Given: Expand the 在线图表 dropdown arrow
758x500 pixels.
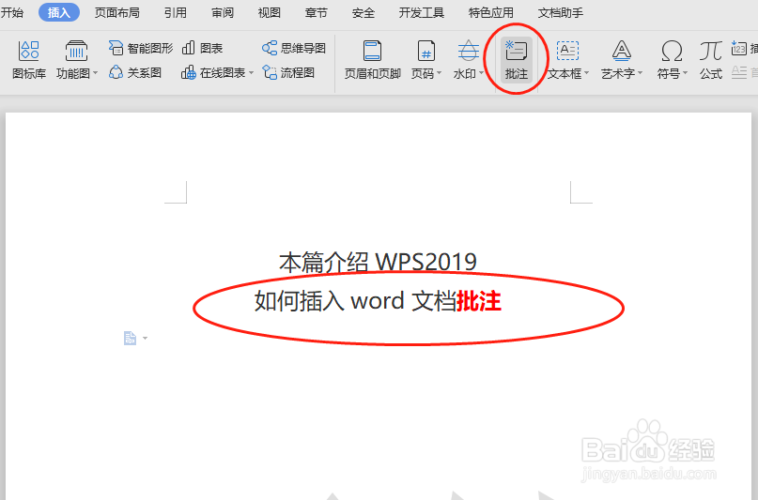Looking at the screenshot, I should point(251,73).
